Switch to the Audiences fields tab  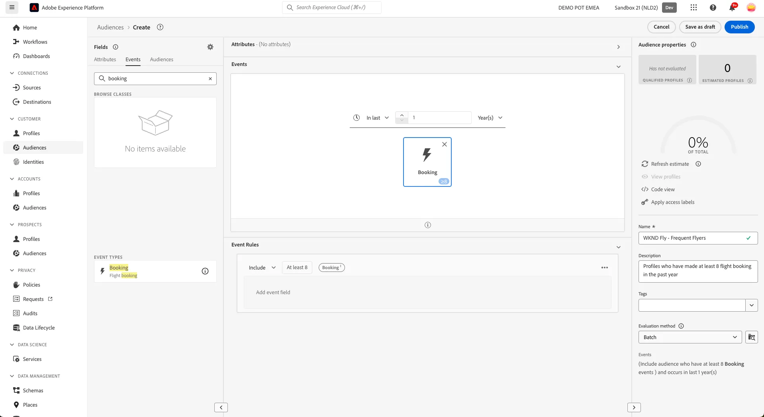[x=162, y=59]
